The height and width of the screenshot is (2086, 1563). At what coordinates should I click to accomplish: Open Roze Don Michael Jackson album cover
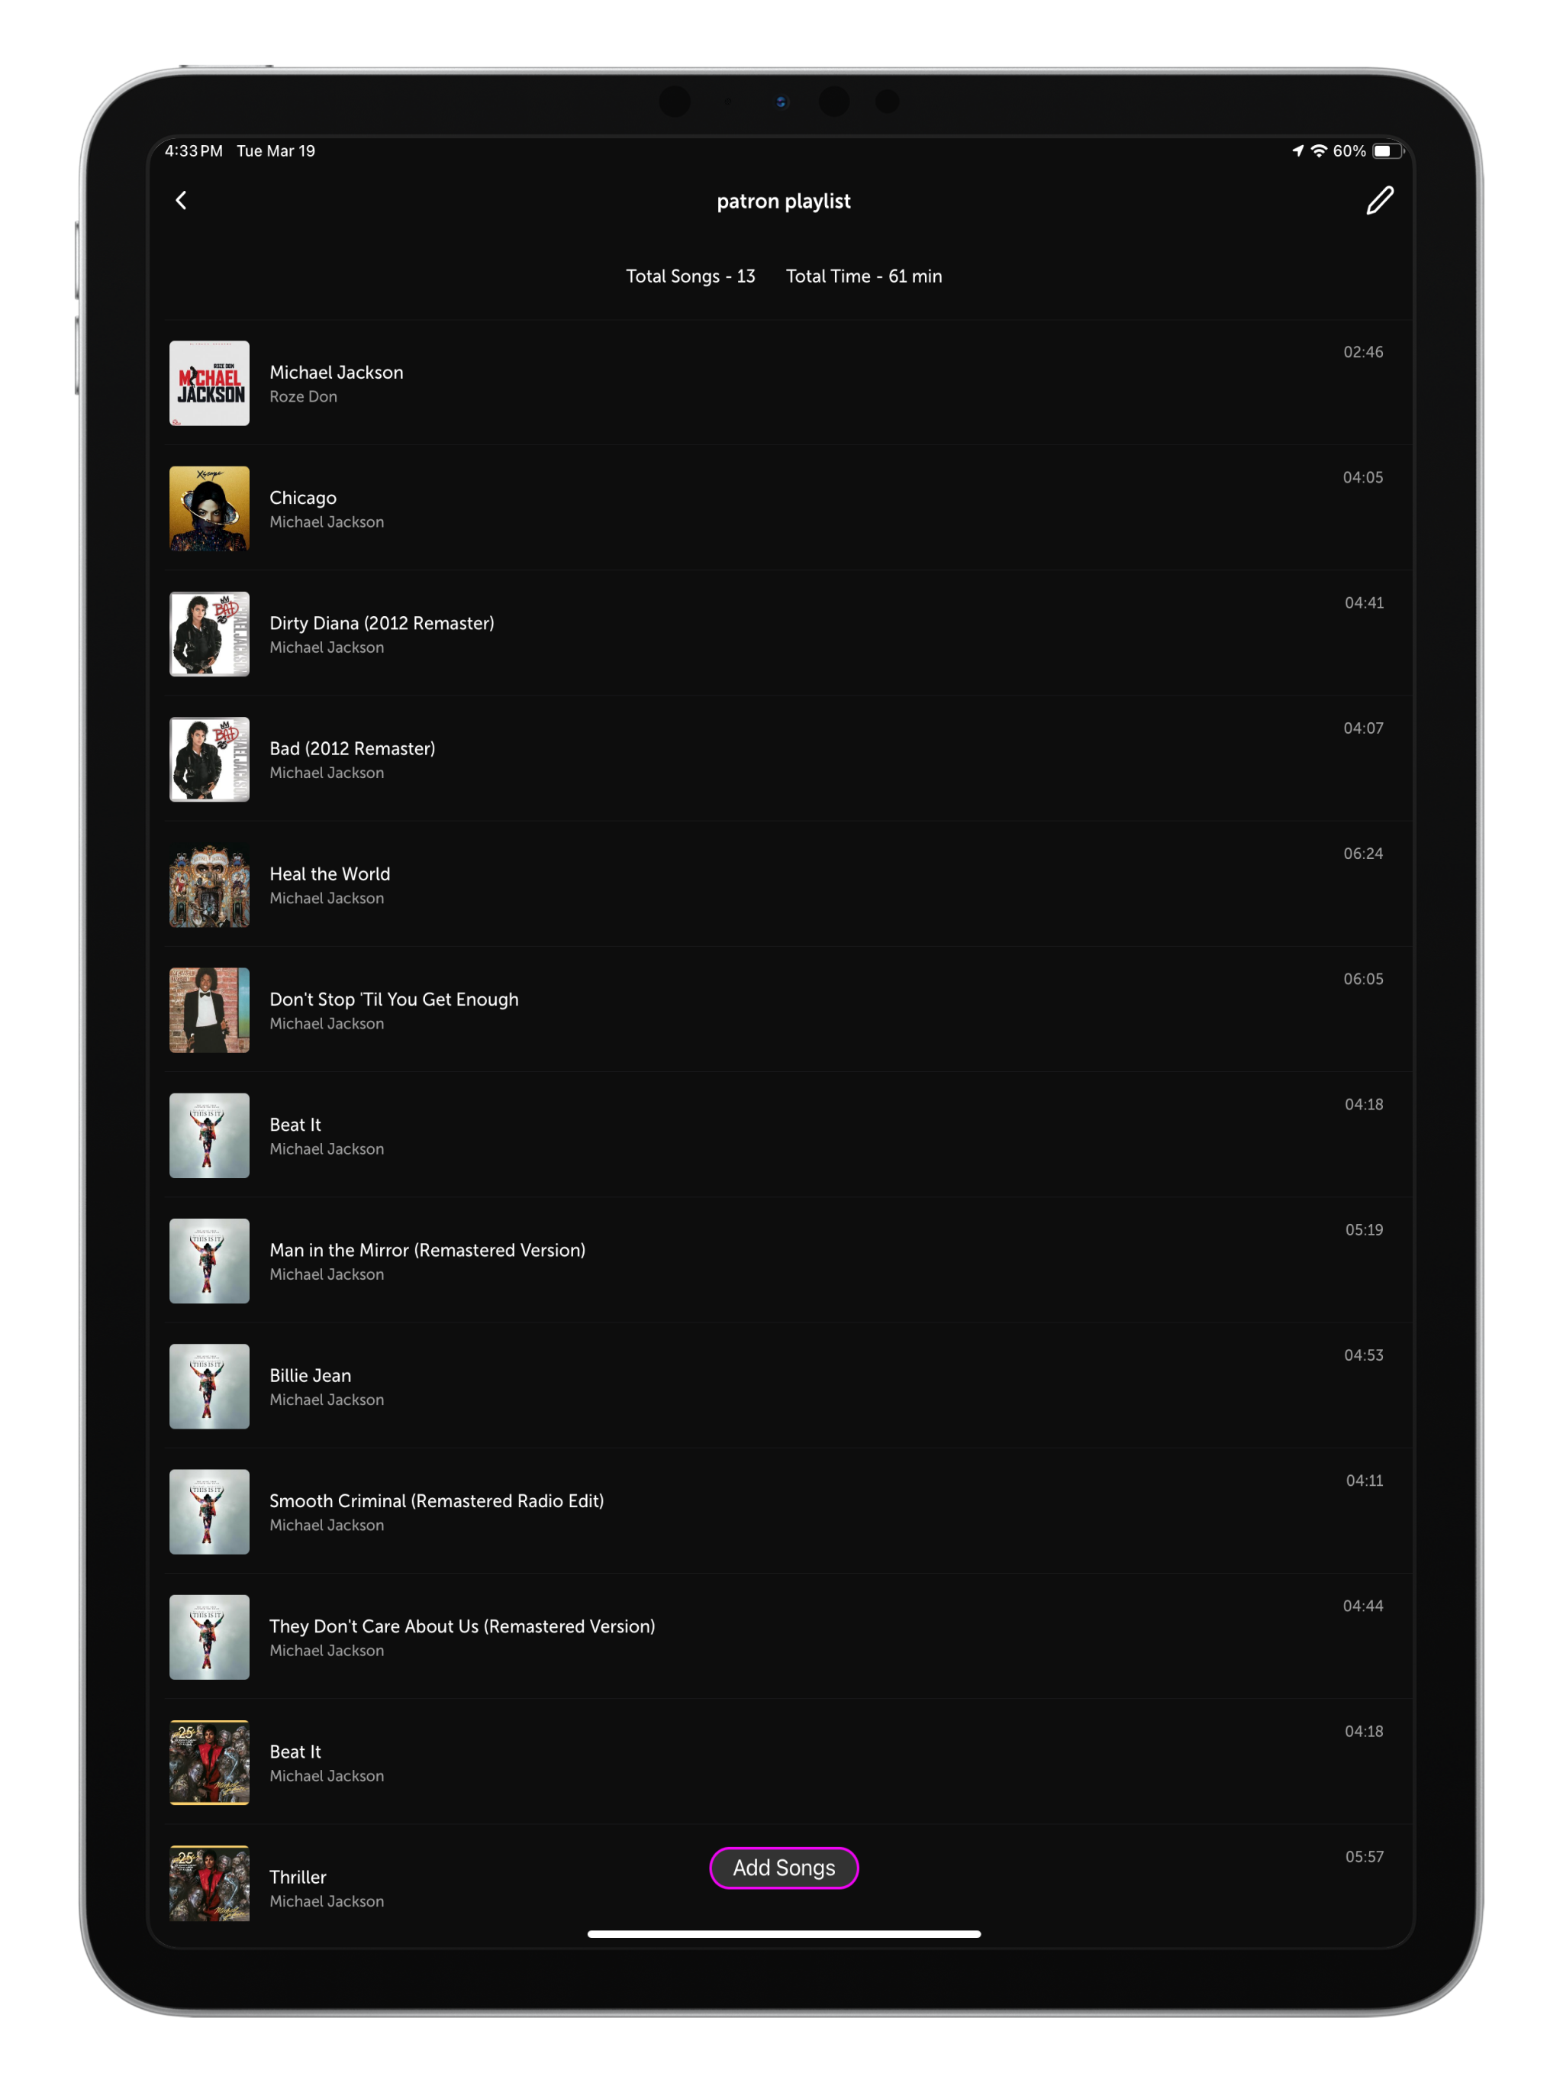[x=209, y=383]
